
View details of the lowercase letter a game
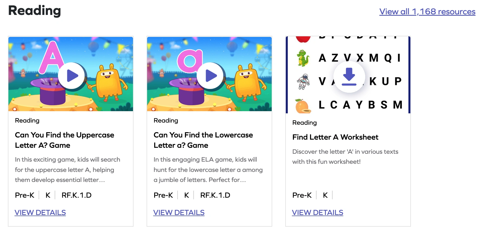[x=179, y=213]
